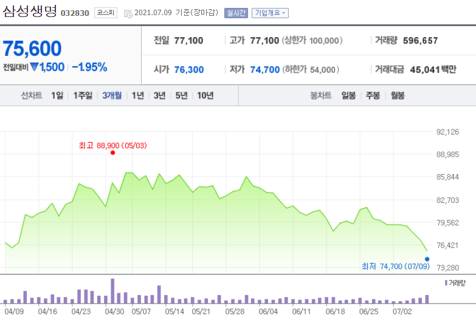Click the 실시간 real-time button
Viewport: 476px width, 320px height.
point(236,13)
